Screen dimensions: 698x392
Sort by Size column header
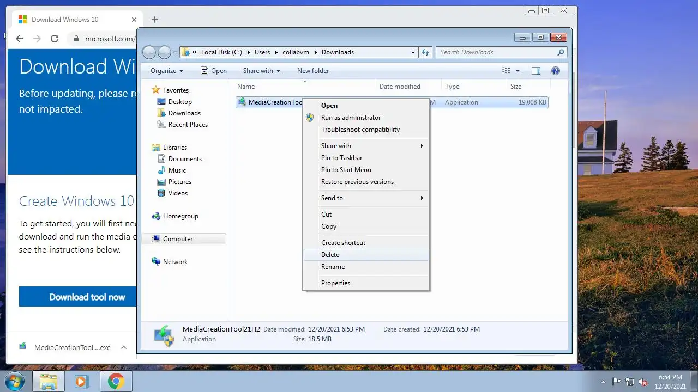(529, 87)
